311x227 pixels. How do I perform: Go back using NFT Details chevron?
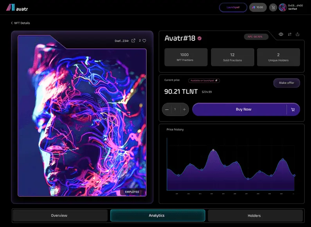coord(12,23)
